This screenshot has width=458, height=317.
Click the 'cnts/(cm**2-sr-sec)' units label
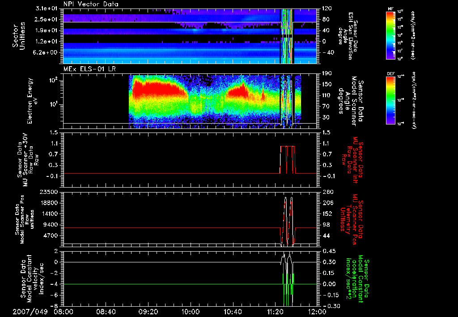point(413,35)
